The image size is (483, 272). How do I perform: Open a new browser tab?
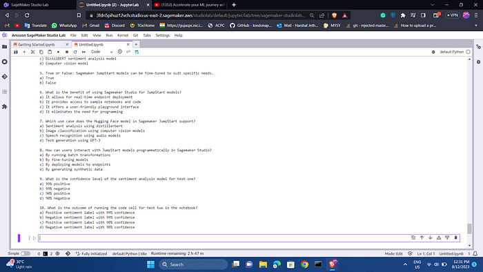pos(234,5)
